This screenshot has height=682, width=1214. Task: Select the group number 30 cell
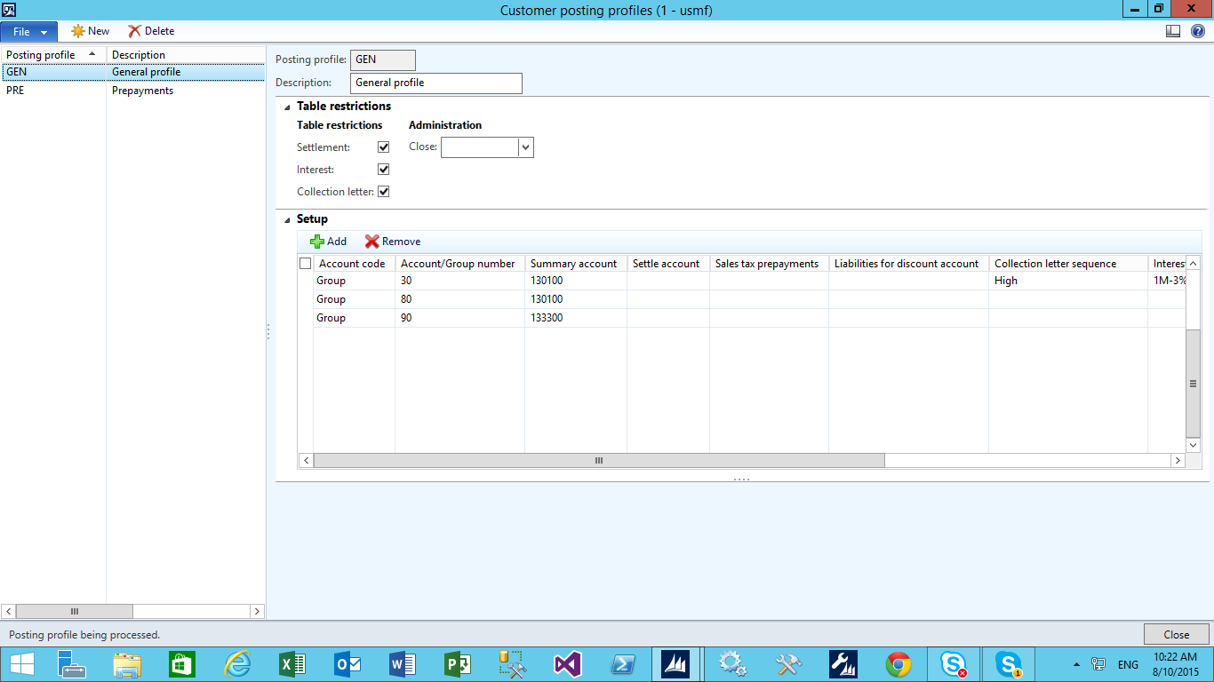pyautogui.click(x=459, y=281)
